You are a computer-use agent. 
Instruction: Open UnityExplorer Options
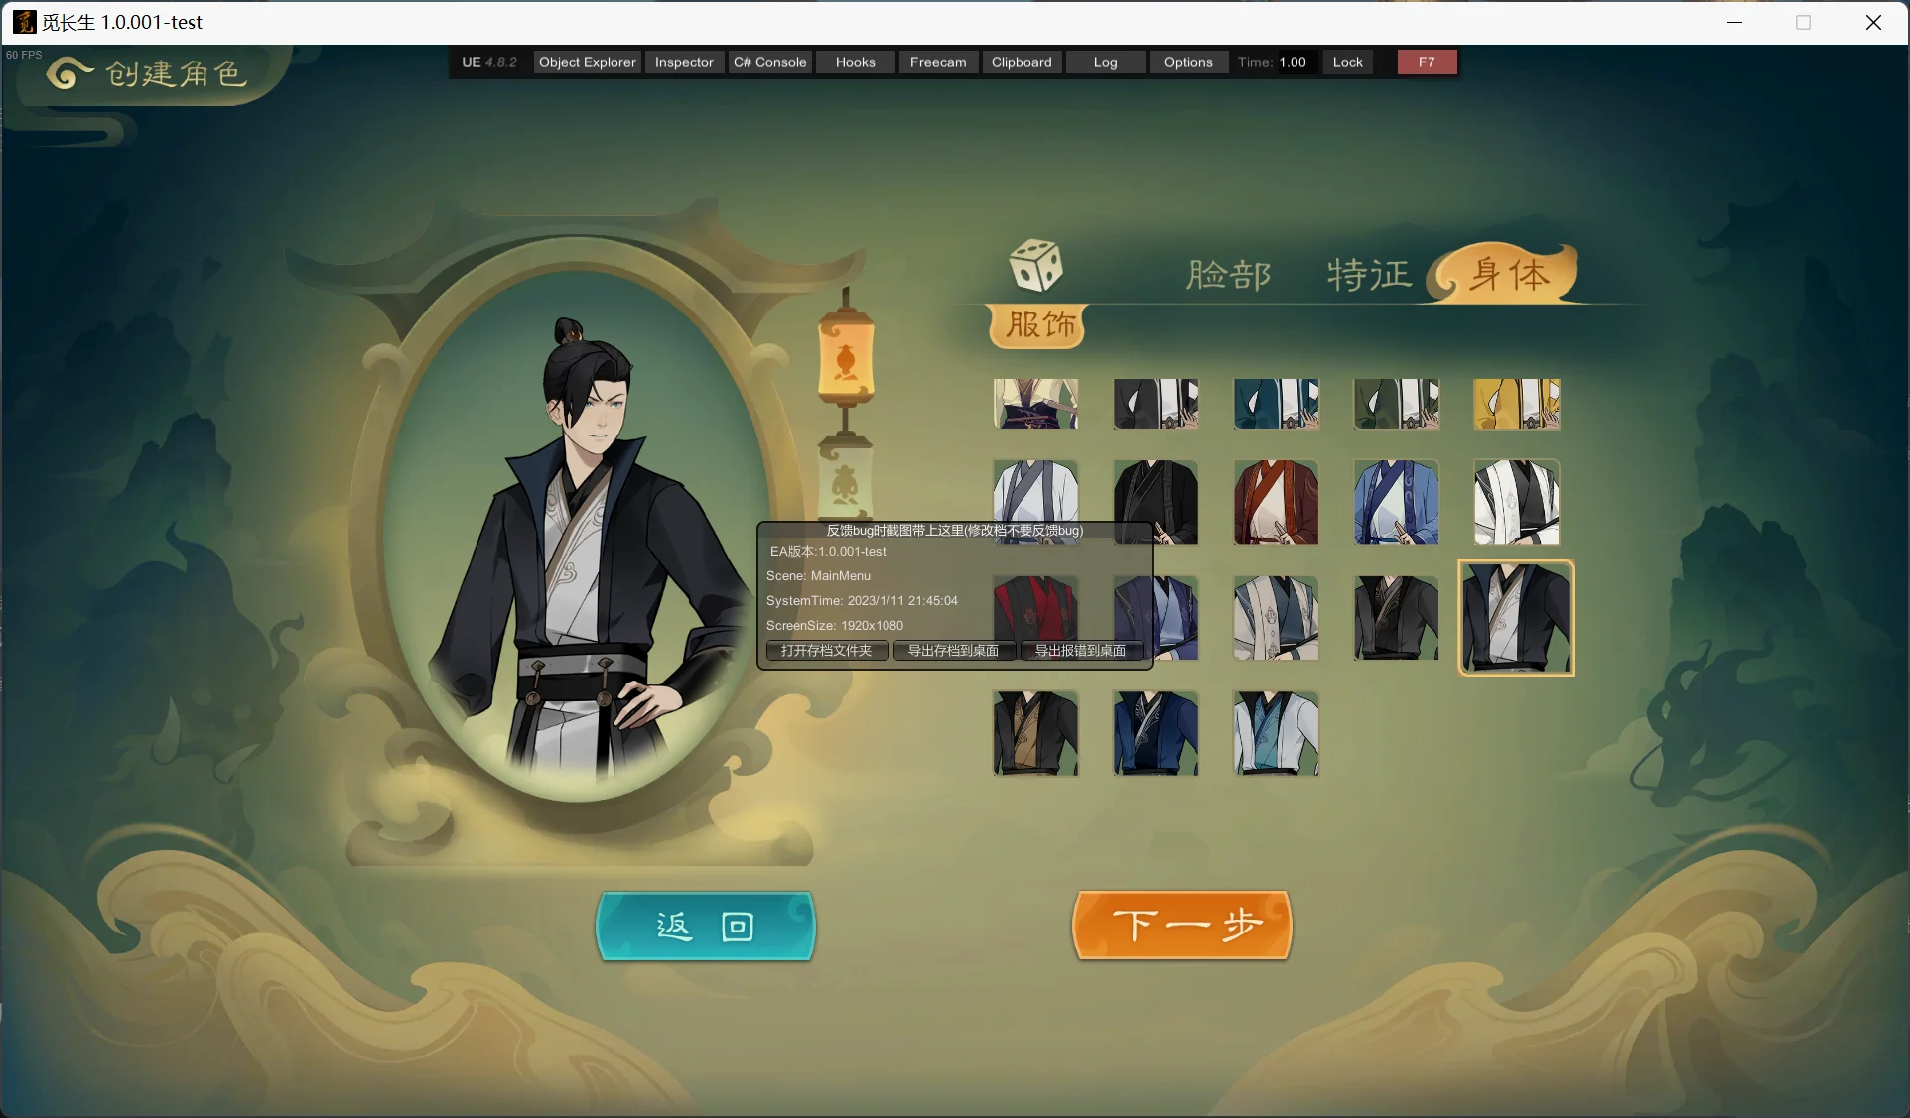coord(1188,62)
